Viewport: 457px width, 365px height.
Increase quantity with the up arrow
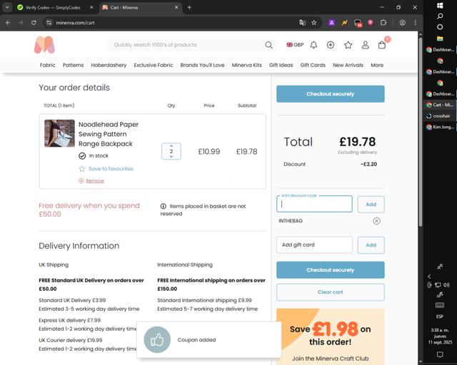[x=171, y=145]
